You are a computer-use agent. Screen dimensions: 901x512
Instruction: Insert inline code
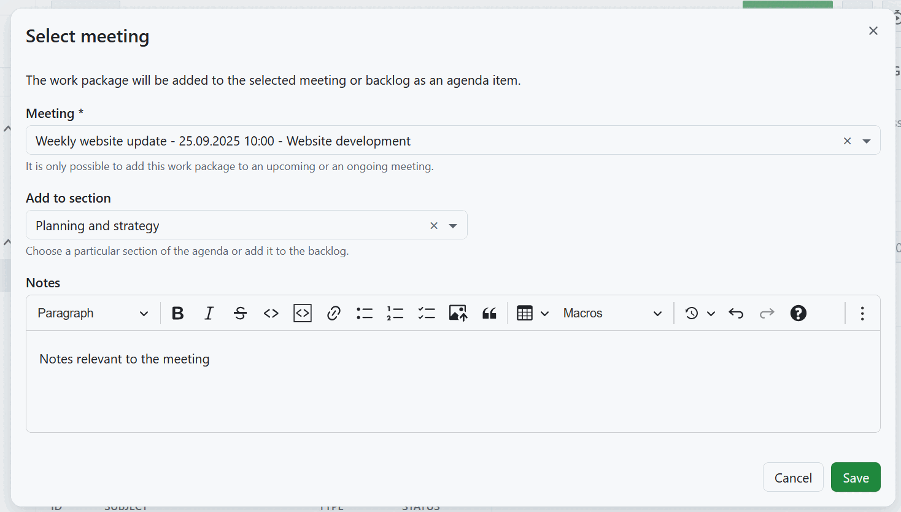[271, 313]
